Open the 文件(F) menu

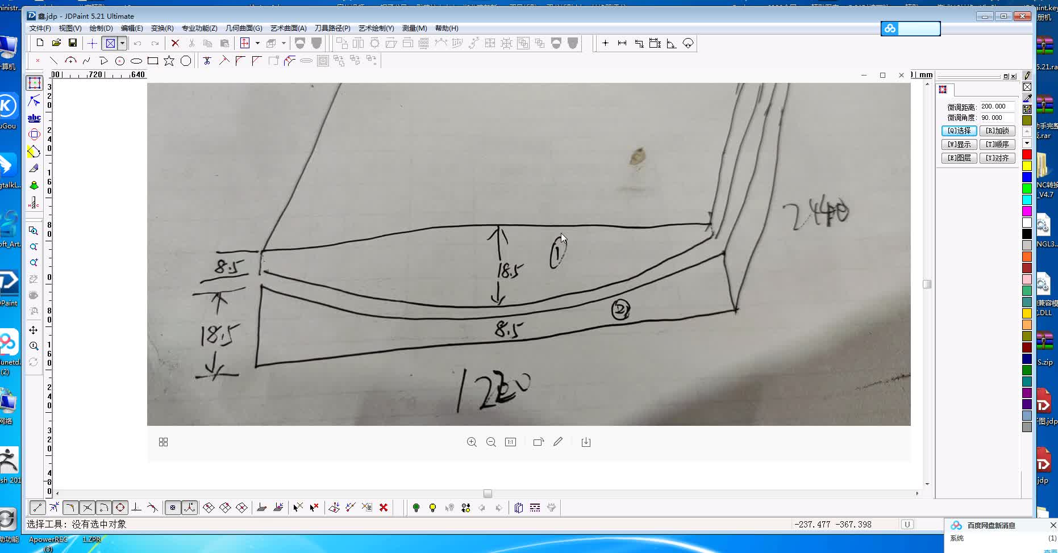coord(40,28)
